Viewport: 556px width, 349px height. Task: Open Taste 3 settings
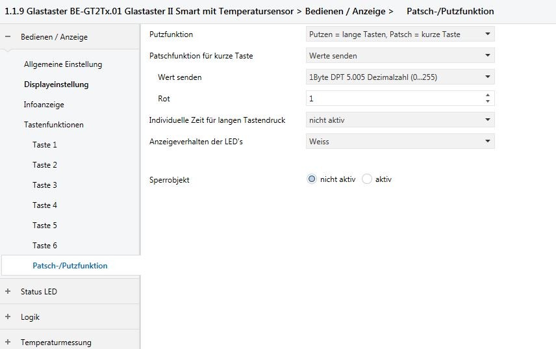45,185
